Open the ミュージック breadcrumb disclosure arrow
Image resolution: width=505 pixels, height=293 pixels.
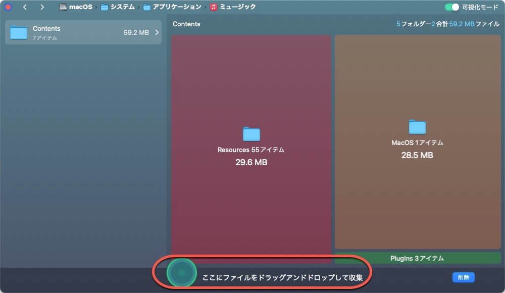(205, 7)
